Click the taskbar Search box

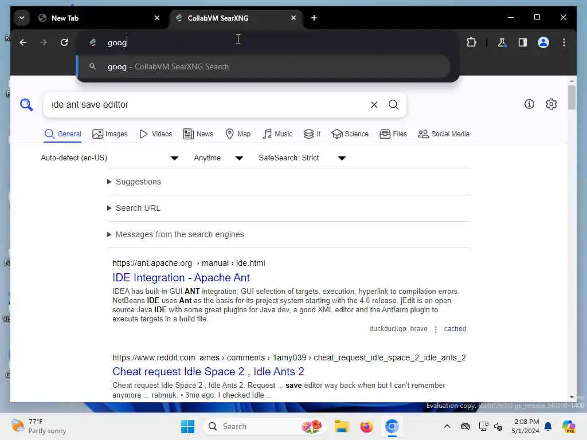click(264, 426)
